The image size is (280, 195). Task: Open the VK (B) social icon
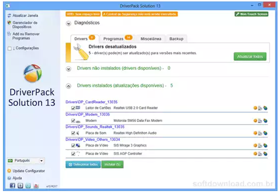[x=20, y=185]
